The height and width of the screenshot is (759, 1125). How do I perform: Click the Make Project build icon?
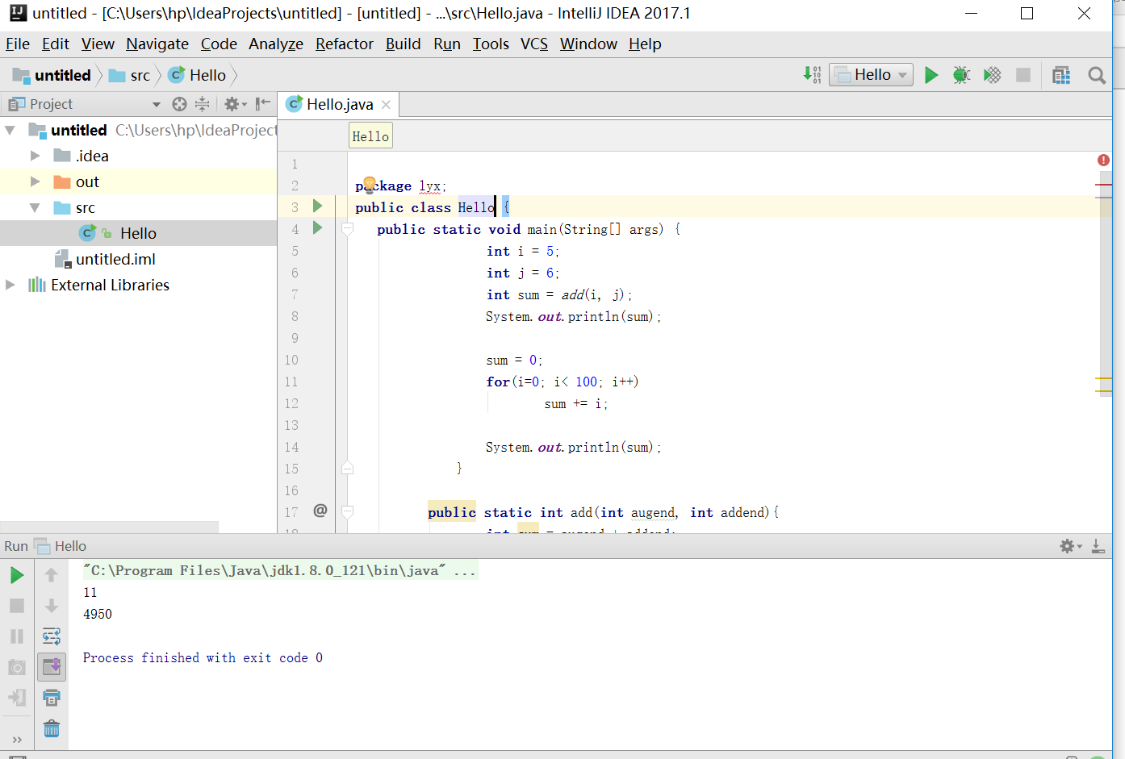[812, 75]
